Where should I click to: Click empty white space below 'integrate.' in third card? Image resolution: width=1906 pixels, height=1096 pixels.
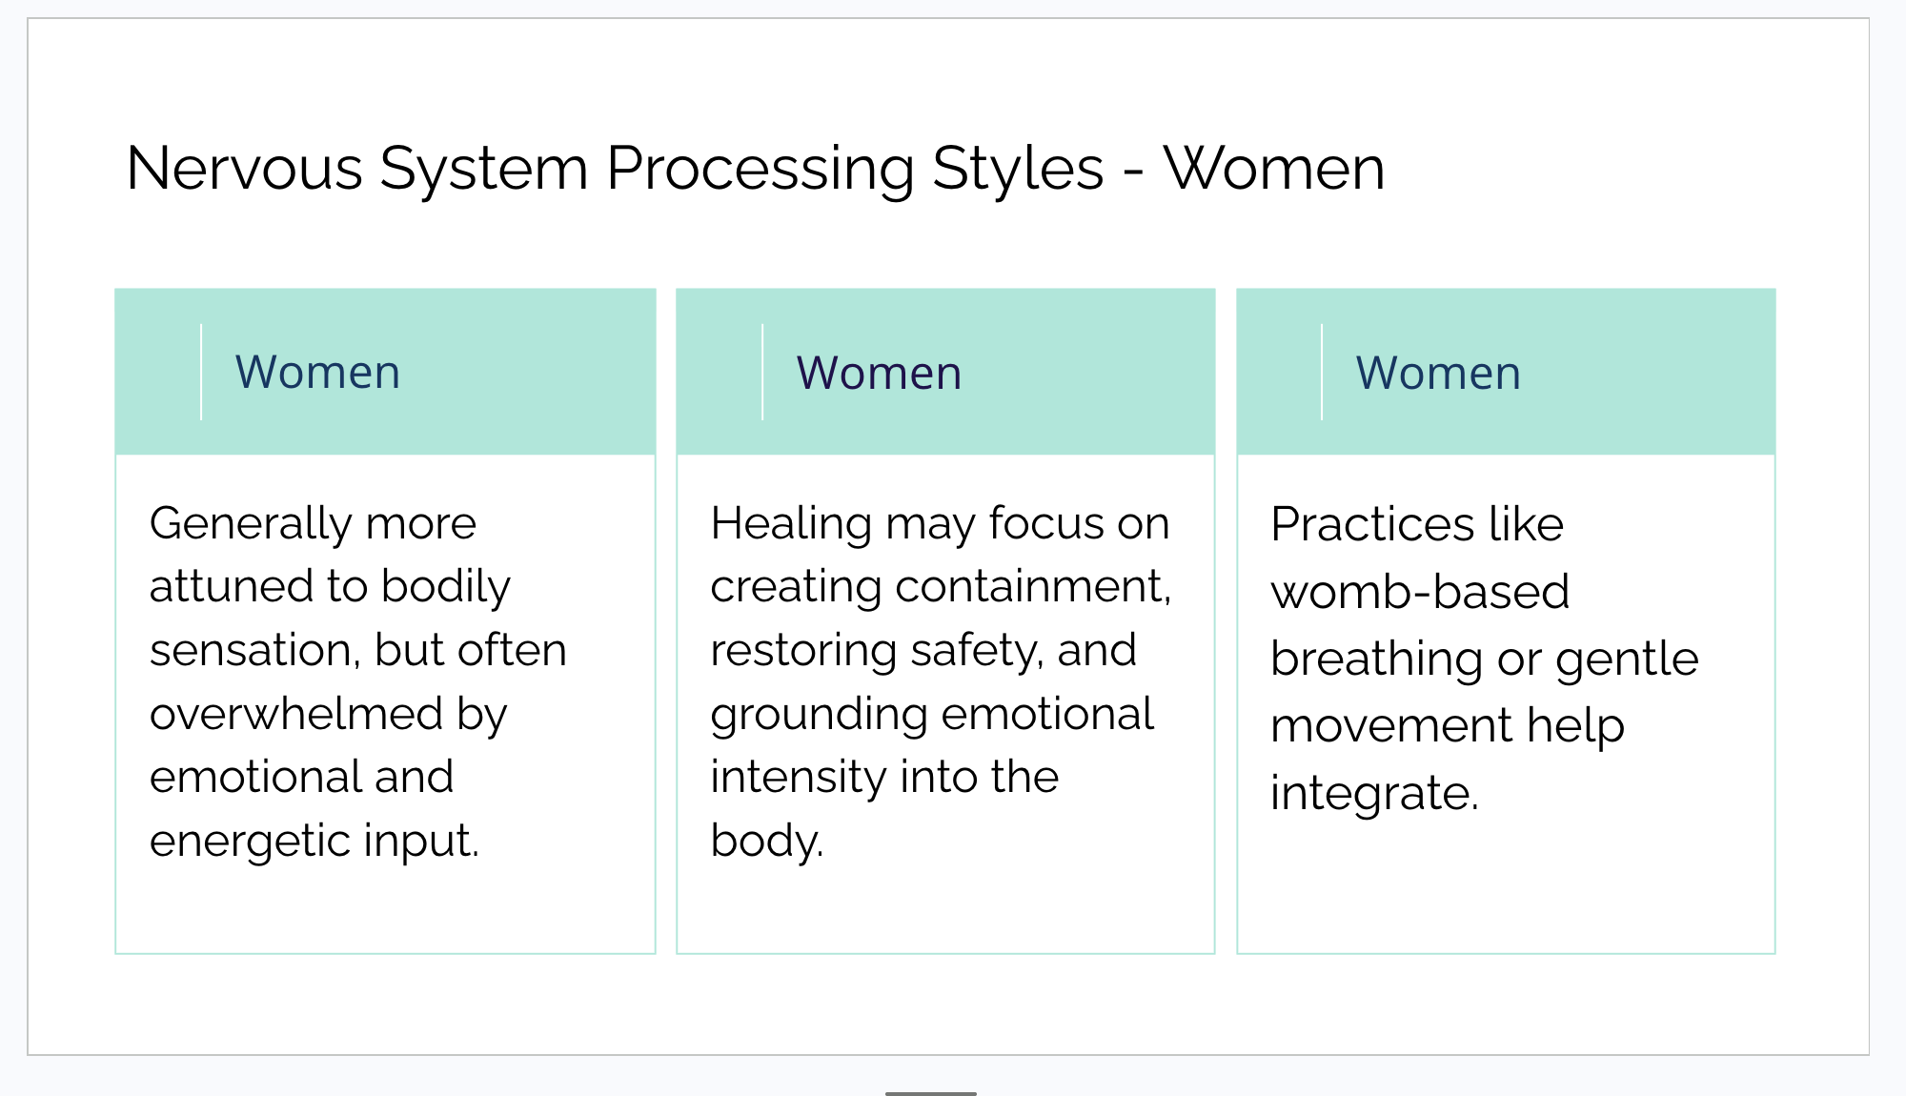pos(1506,886)
